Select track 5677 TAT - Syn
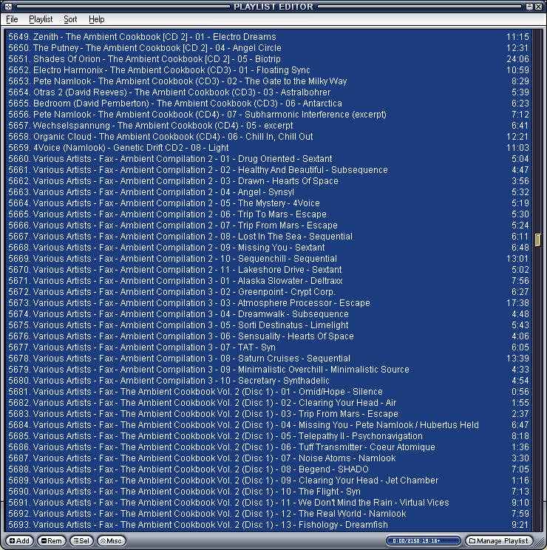The height and width of the screenshot is (550, 547). point(268,347)
